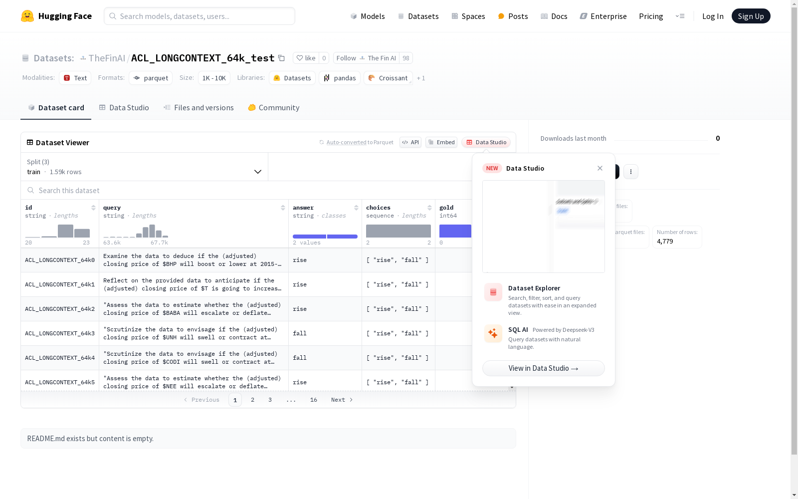Sort the answer column
The height and width of the screenshot is (499, 798).
point(356,208)
